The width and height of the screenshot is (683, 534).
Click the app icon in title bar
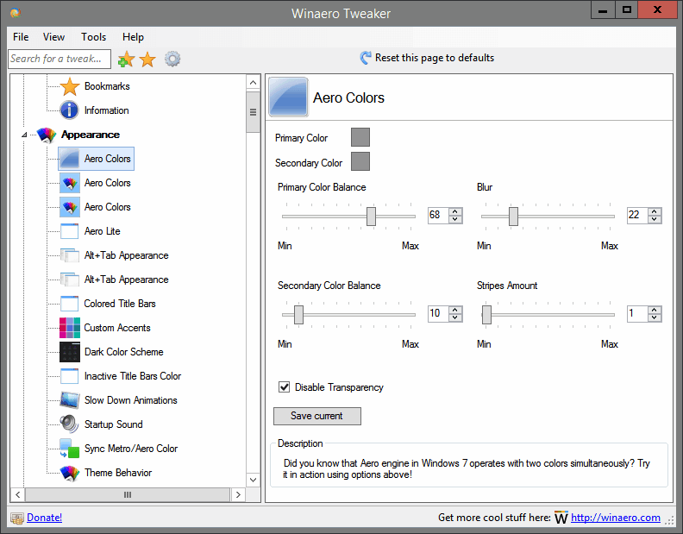pyautogui.click(x=16, y=13)
